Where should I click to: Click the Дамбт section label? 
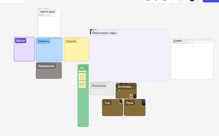coord(178,40)
